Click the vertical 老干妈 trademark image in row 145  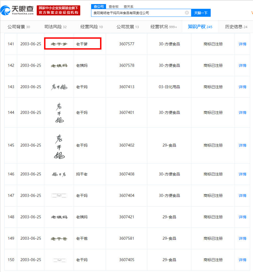pyautogui.click(x=59, y=145)
